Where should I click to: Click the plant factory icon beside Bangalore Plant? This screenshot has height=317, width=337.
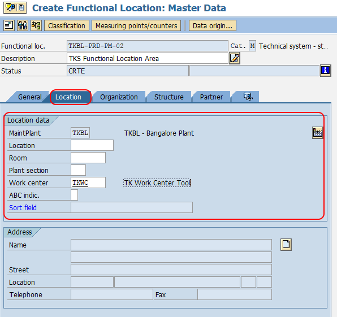coord(317,133)
